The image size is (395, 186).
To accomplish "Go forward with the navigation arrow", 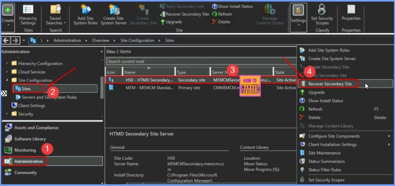I will tap(15, 40).
